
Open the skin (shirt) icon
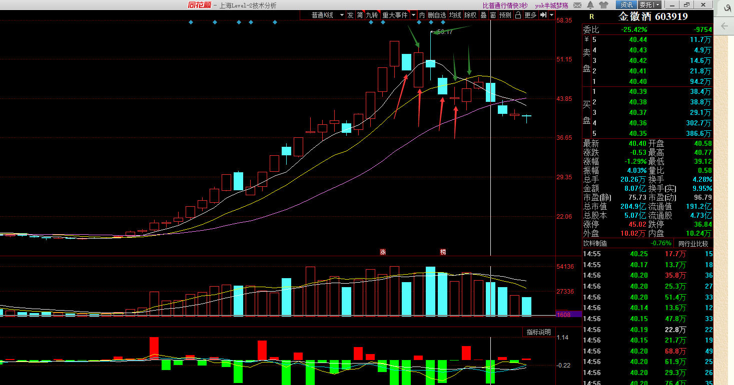[x=603, y=5]
